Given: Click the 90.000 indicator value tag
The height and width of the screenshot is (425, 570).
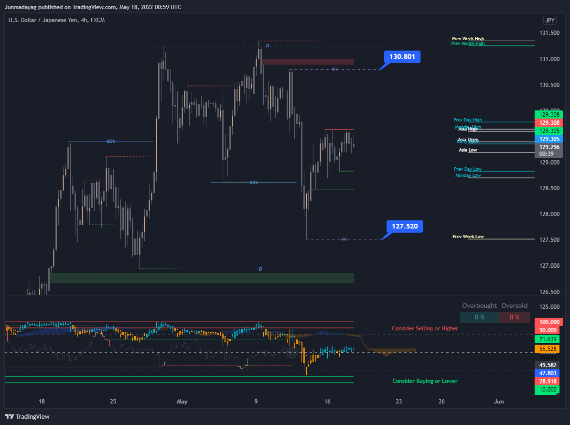Looking at the screenshot, I should [x=548, y=330].
